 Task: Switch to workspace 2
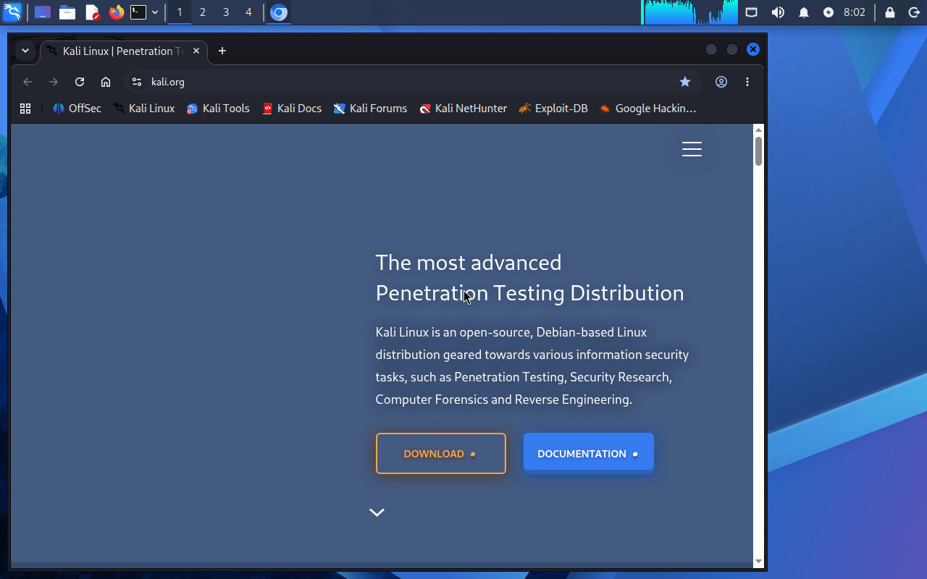coord(203,12)
